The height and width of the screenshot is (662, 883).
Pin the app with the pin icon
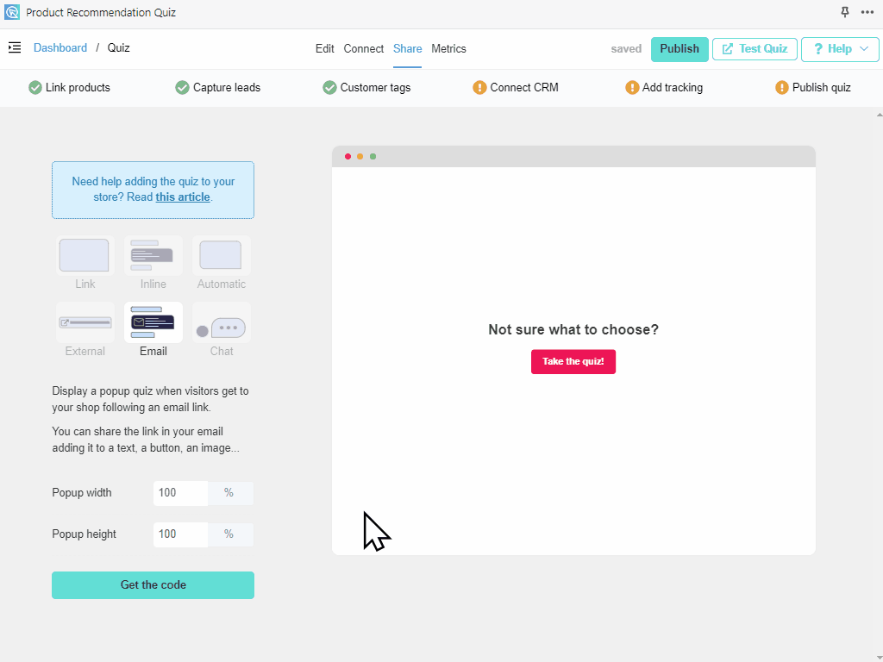(845, 12)
